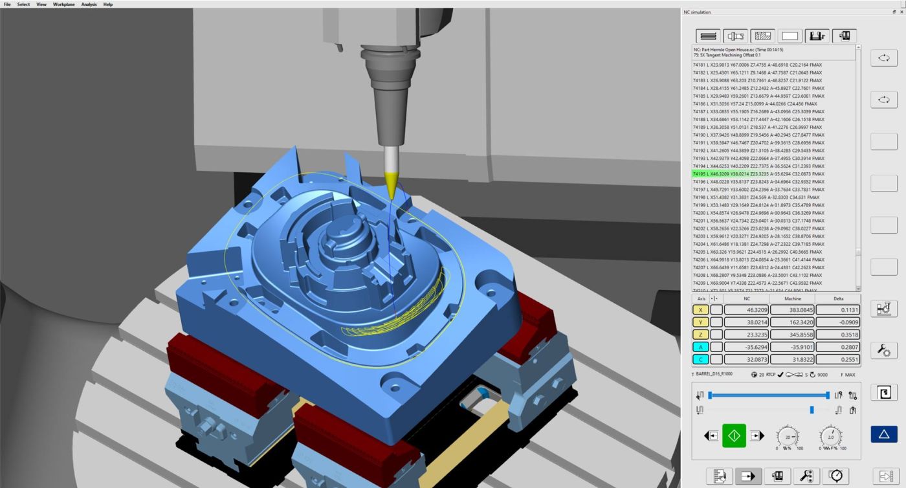906x488 pixels.
Task: Select the tool display mode icon
Action: click(x=735, y=36)
